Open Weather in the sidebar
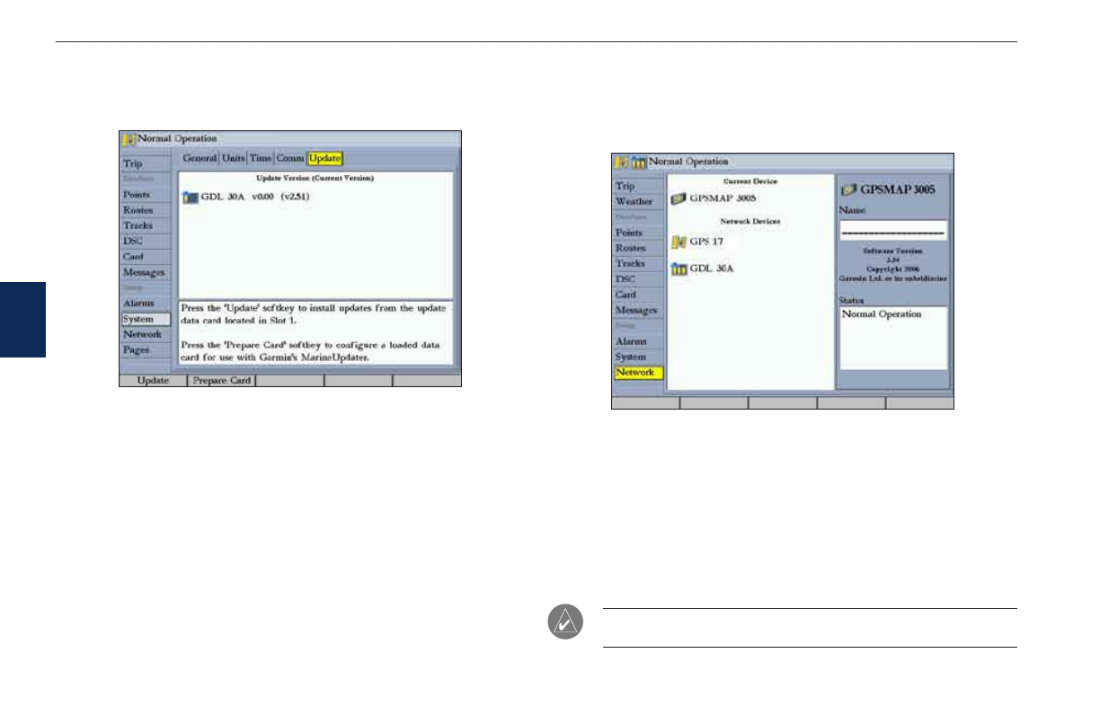 [638, 201]
